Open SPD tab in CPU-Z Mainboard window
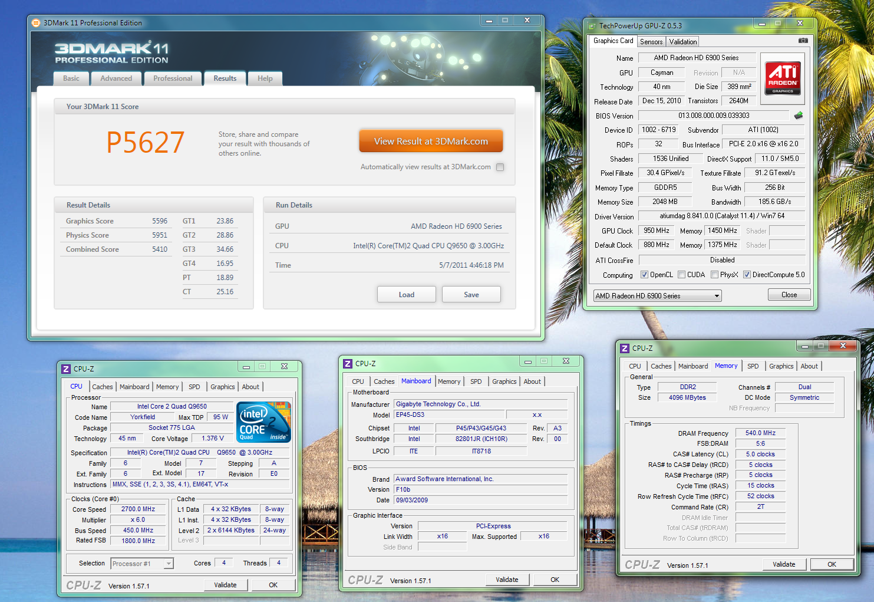Viewport: 874px width, 602px height. point(476,381)
